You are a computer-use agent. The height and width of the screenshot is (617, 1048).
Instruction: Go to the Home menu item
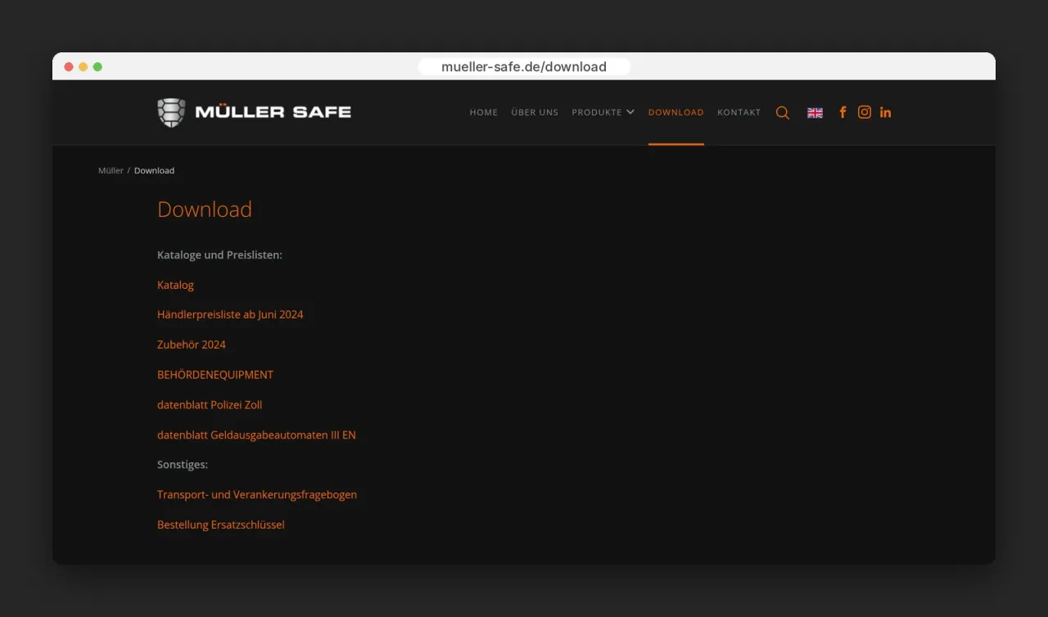tap(484, 112)
